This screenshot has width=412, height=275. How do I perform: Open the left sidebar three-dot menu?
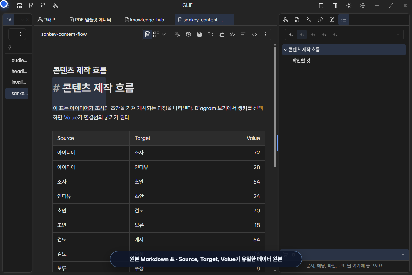coord(20,34)
